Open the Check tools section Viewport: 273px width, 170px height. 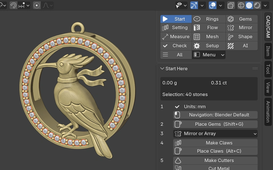[176, 46]
